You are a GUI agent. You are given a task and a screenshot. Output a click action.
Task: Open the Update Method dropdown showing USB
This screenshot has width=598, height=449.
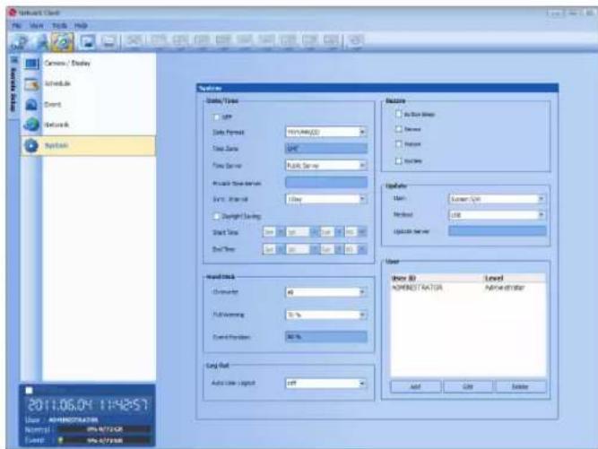click(x=497, y=215)
